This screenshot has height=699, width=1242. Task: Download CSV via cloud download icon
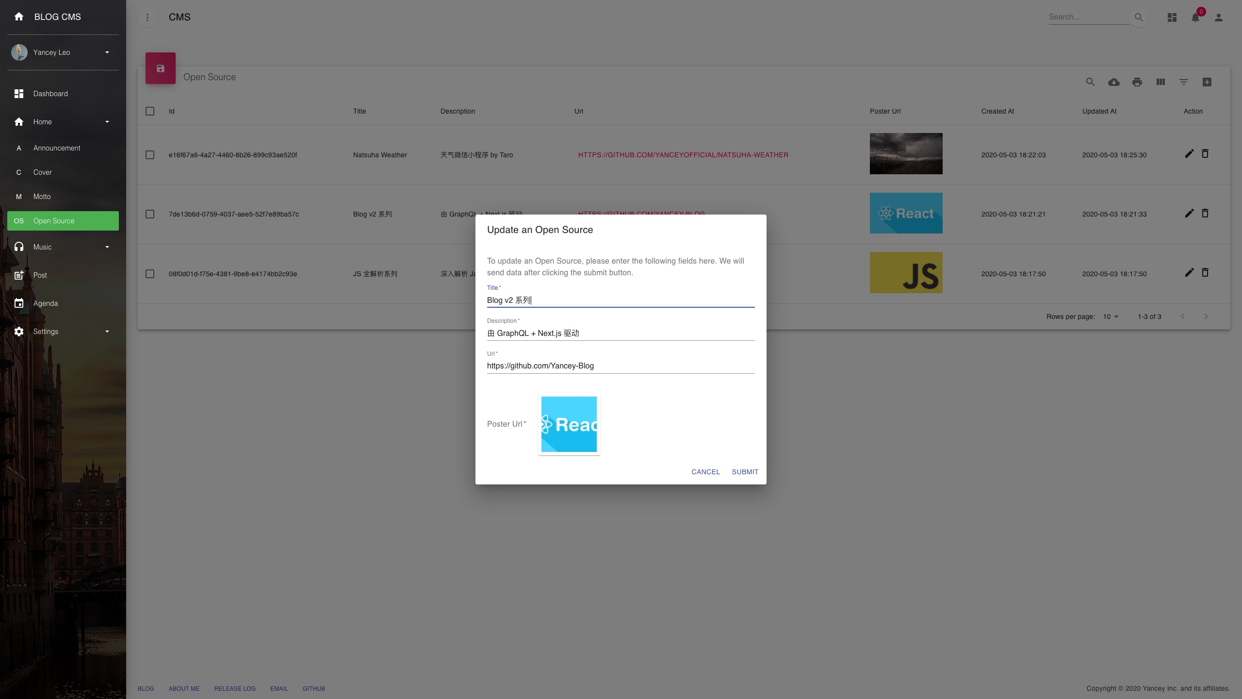pos(1114,82)
